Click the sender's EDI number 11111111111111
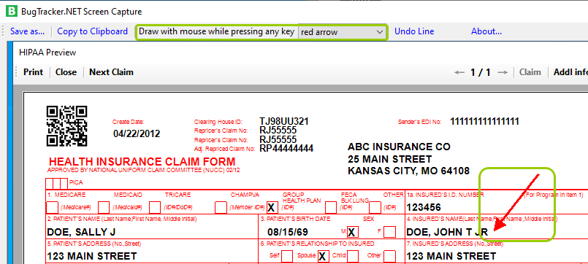 pos(484,121)
